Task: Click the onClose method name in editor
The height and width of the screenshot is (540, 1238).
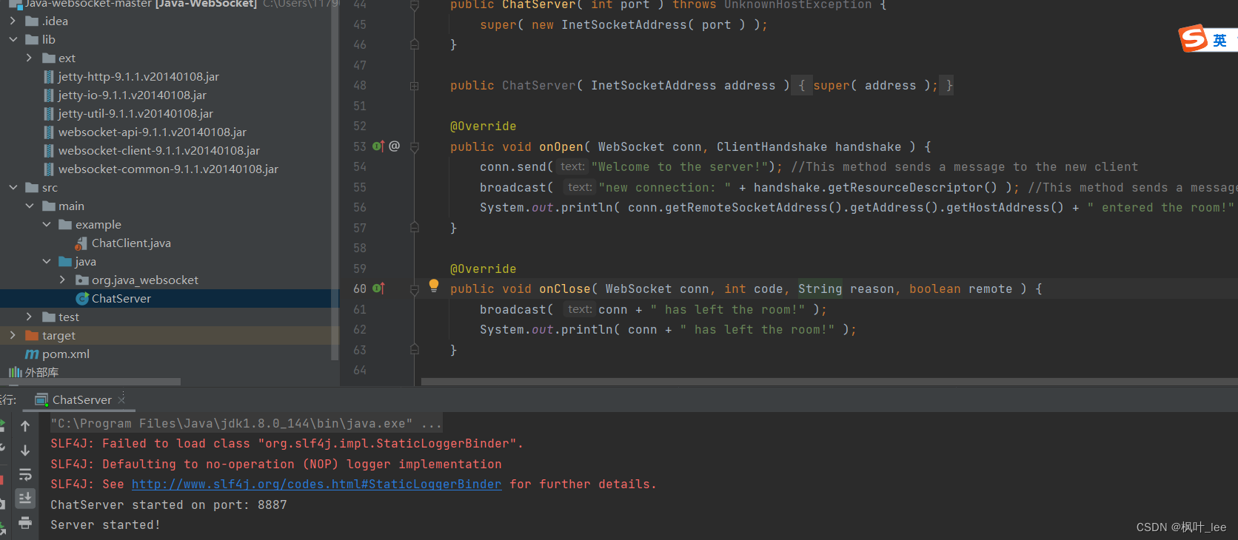Action: (564, 288)
